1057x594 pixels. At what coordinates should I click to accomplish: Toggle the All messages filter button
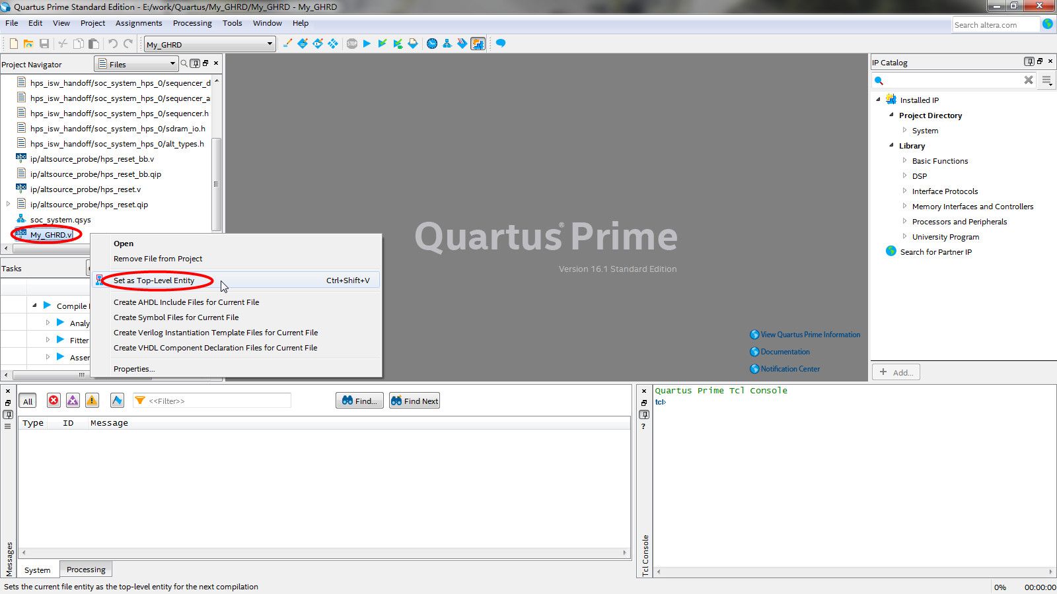[x=28, y=401]
